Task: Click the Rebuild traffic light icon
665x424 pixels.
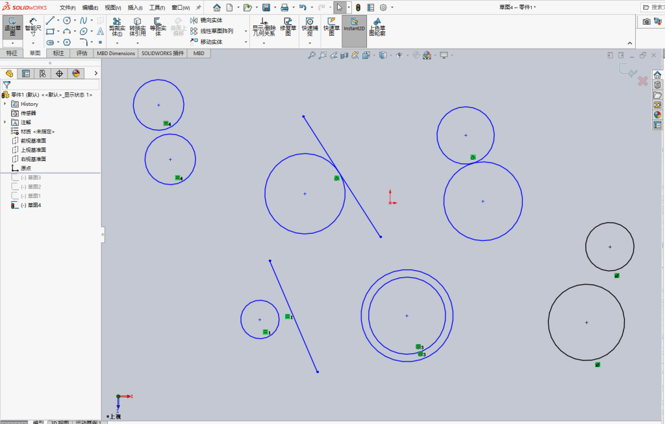Action: pyautogui.click(x=358, y=8)
